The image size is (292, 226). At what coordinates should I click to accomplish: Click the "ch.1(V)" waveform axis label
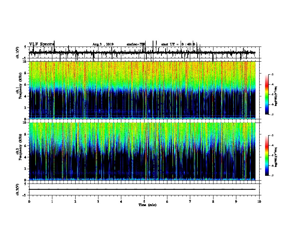coord(18,52)
